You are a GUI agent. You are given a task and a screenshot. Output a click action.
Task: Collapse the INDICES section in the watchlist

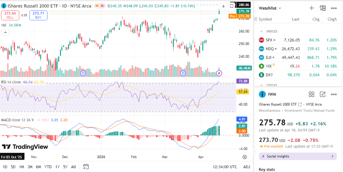[x=262, y=31]
